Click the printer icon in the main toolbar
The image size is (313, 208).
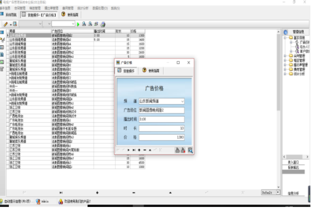pos(103,24)
